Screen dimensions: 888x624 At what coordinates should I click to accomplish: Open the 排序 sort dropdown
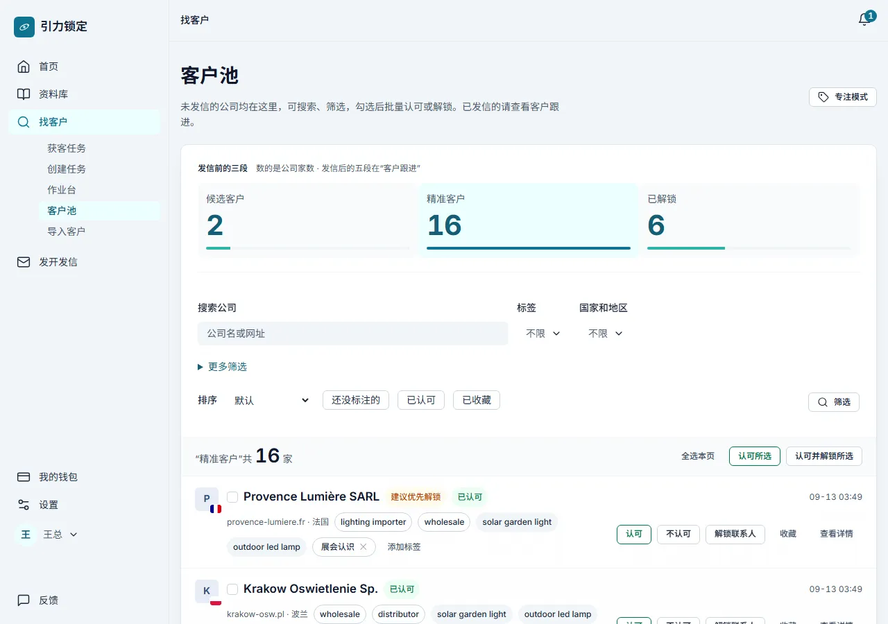click(x=271, y=400)
